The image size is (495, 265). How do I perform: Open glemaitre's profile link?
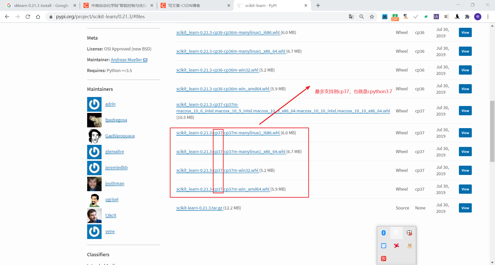[x=114, y=152]
